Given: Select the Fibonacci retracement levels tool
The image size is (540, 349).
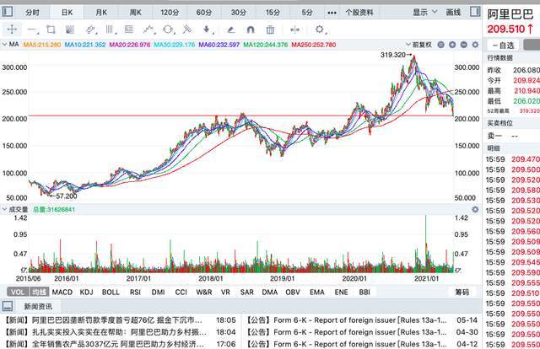Looking at the screenshot, I should [x=129, y=30].
